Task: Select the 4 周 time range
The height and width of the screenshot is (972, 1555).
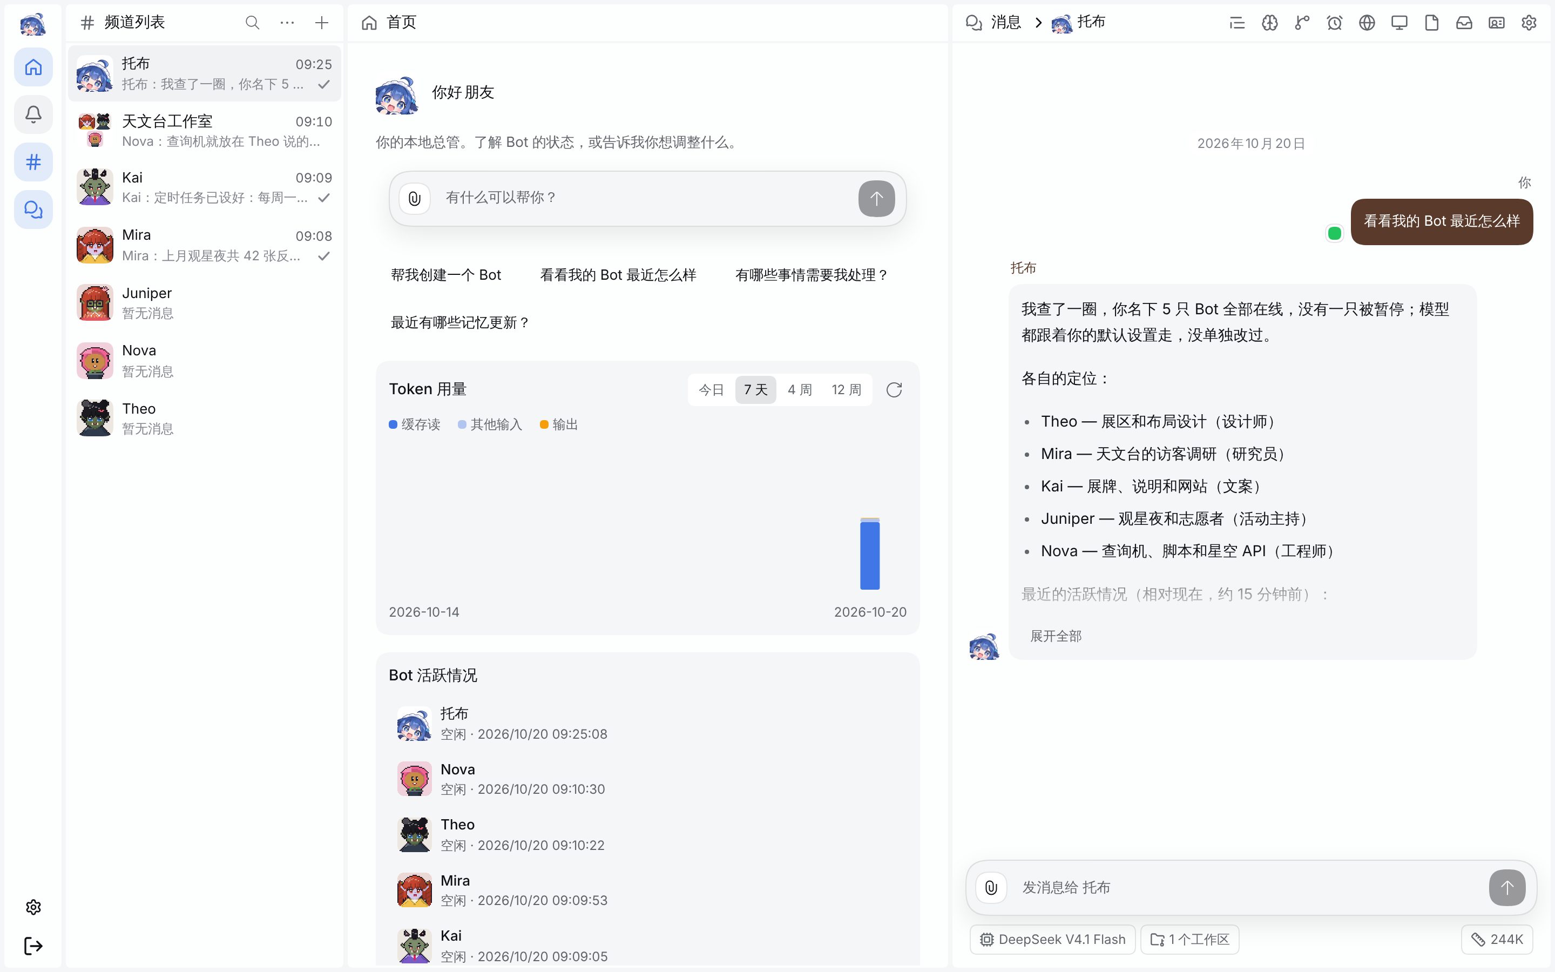Action: tap(800, 389)
